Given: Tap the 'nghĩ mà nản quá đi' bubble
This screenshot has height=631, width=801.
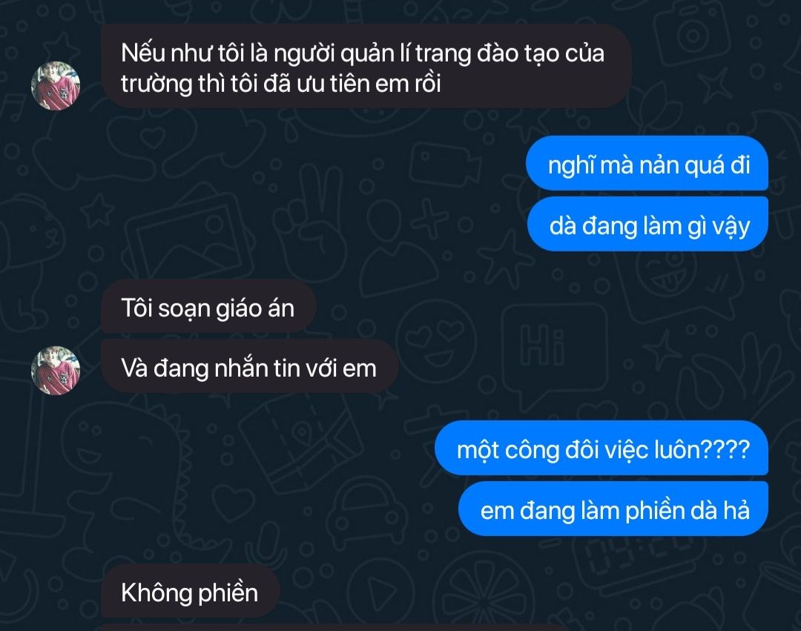Looking at the screenshot, I should tap(647, 164).
